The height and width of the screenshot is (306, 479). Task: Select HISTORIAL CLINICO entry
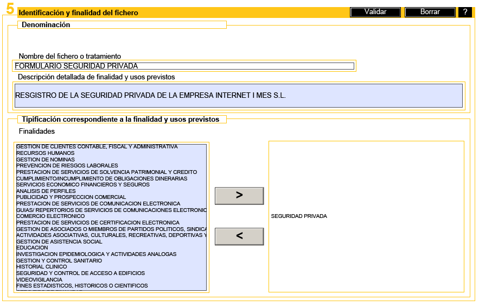[x=42, y=266]
